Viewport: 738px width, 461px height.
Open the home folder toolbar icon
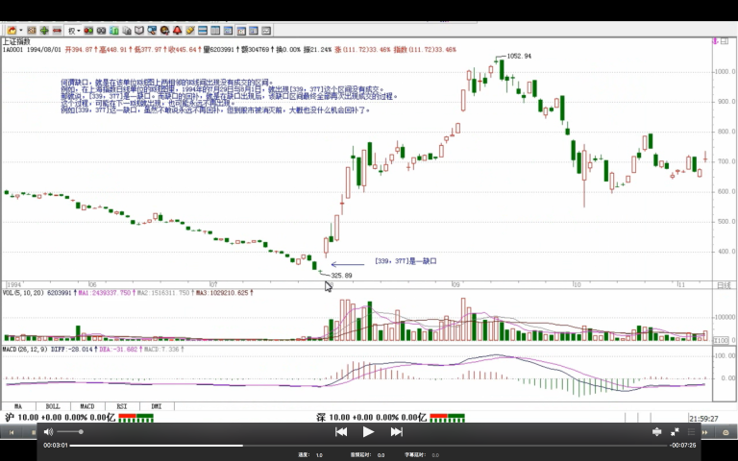11,31
